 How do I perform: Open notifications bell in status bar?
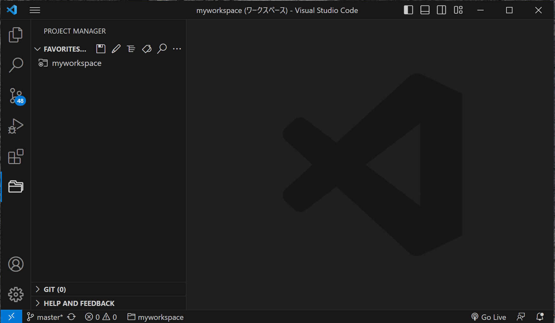(540, 317)
